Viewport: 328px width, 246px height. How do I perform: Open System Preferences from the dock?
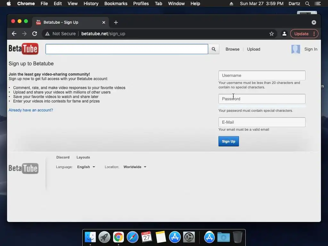pyautogui.click(x=189, y=237)
